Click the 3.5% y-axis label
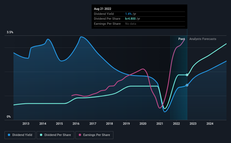The width and height of the screenshot is (231, 143). 10,32
